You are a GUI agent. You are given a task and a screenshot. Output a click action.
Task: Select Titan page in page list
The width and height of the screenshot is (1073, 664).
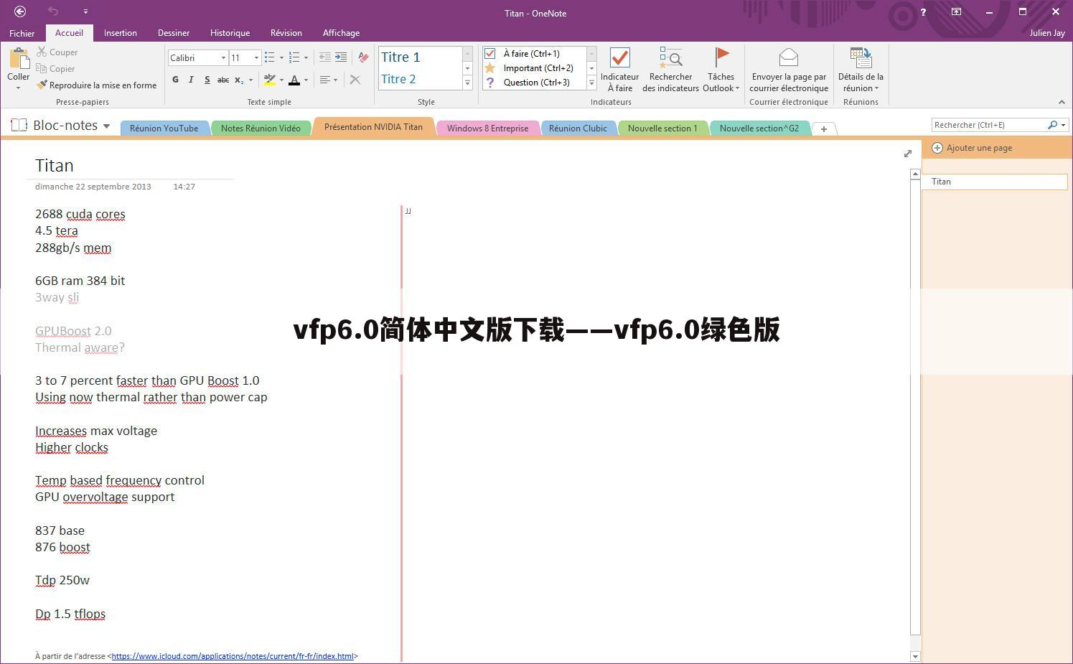994,182
